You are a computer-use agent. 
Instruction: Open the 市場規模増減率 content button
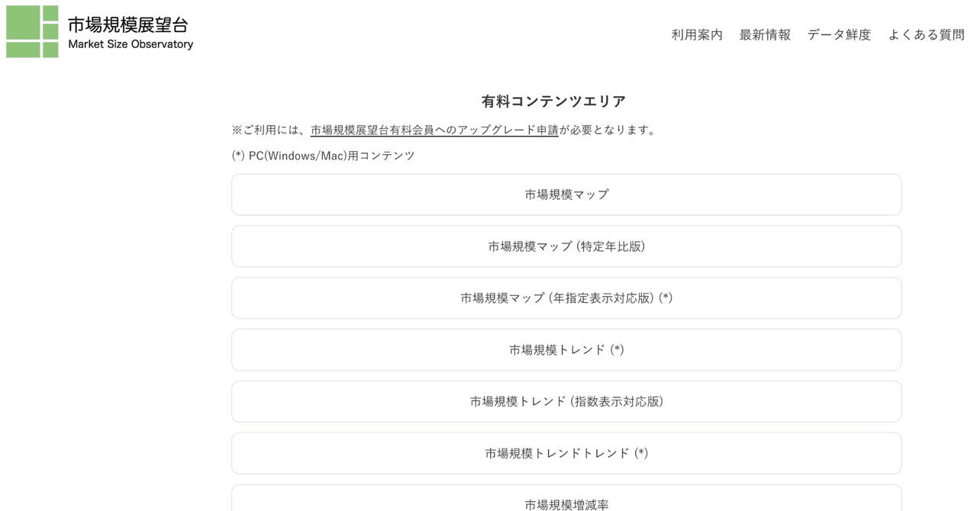[x=566, y=503]
